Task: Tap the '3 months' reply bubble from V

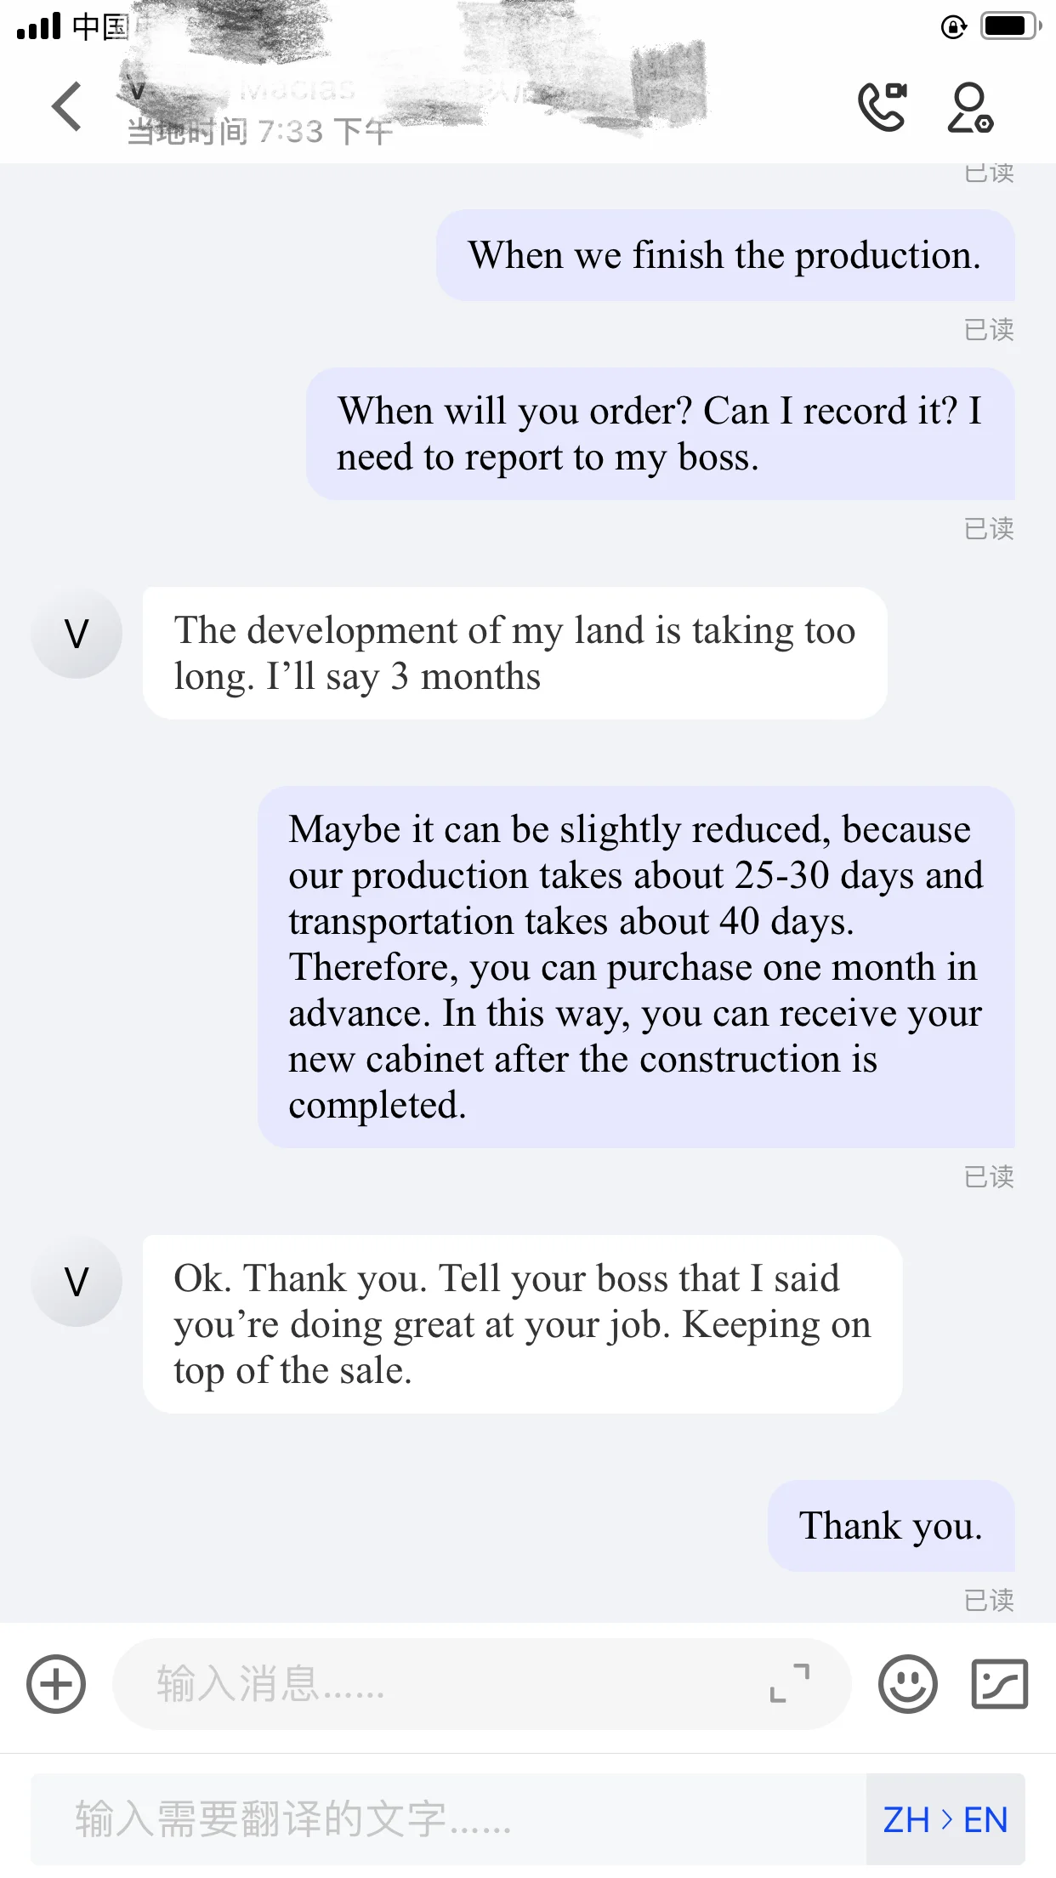Action: pos(514,653)
